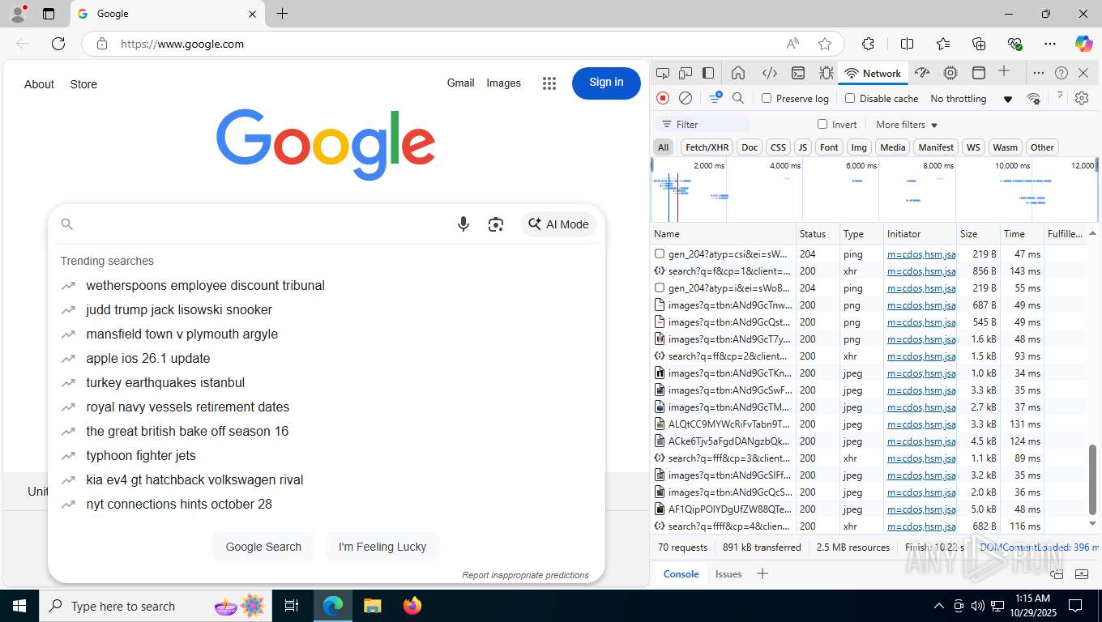1102x622 pixels.
Task: Open the Google apps grid
Action: pos(549,83)
